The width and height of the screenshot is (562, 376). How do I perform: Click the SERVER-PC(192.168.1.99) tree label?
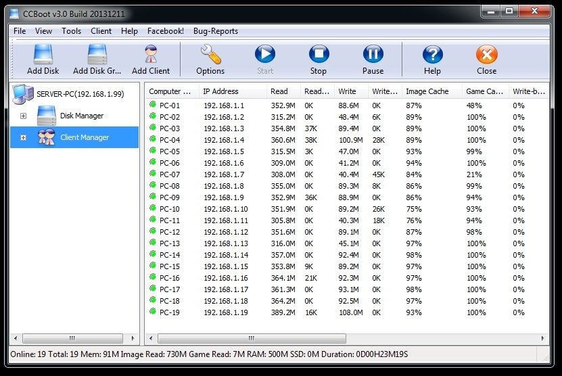[x=80, y=94]
